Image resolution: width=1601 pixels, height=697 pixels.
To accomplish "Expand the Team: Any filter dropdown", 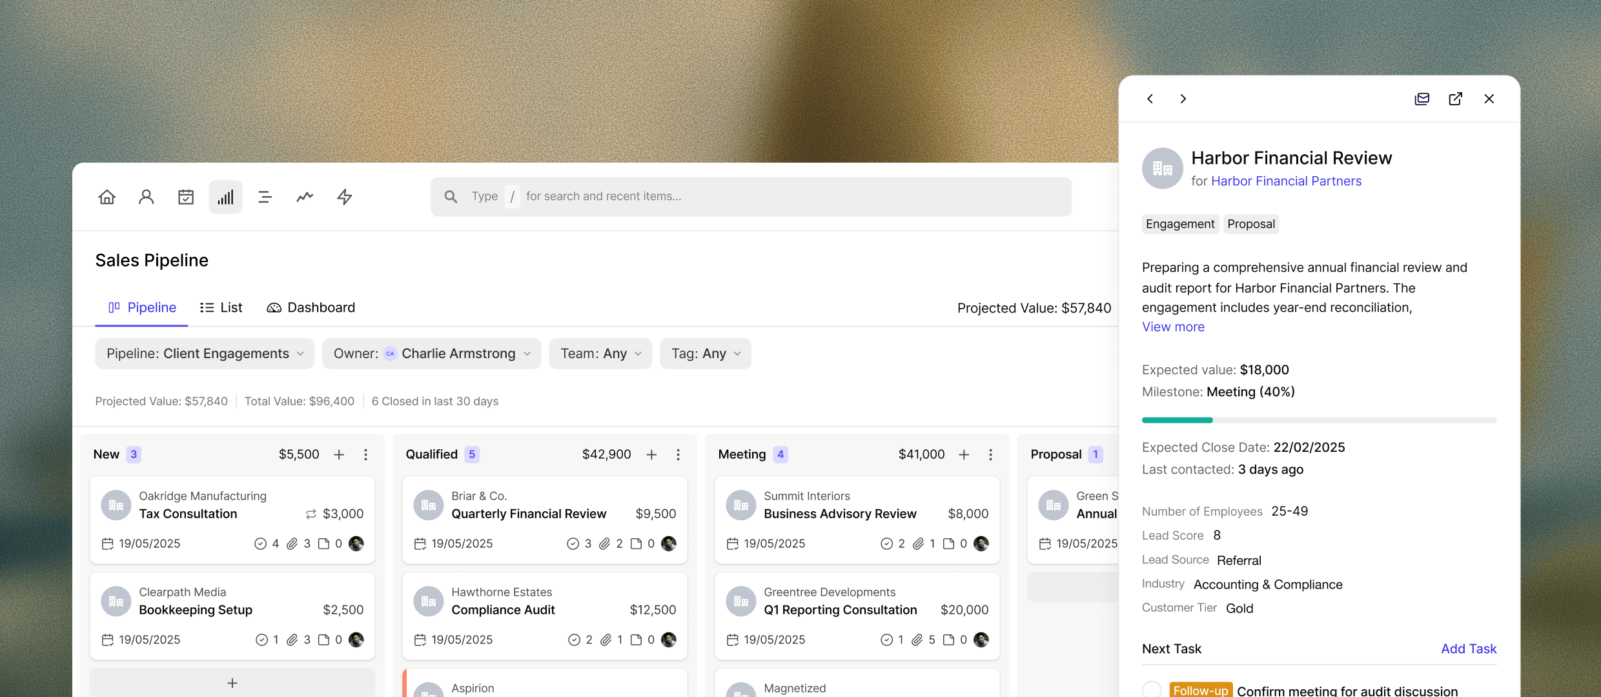I will point(600,353).
